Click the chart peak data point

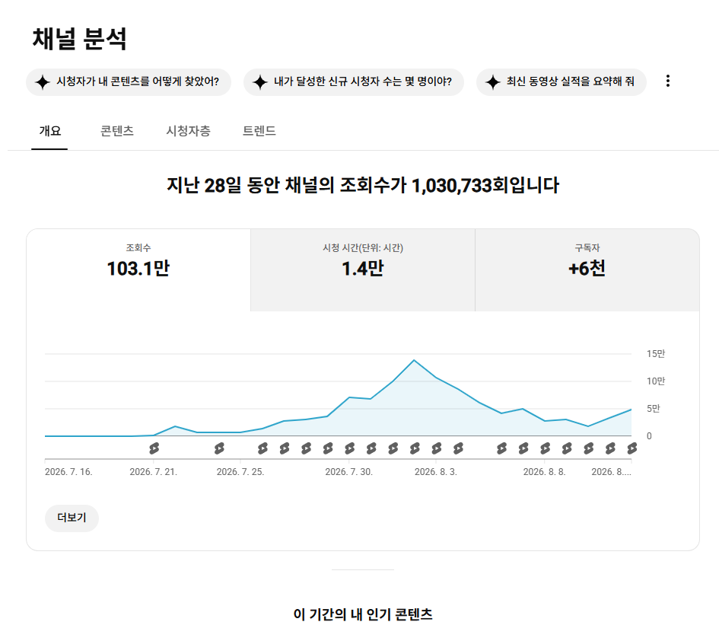[414, 360]
